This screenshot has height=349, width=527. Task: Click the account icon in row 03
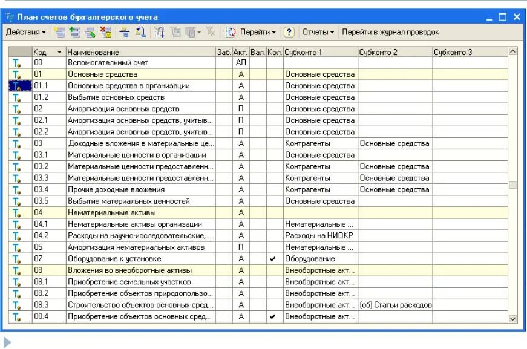16,143
